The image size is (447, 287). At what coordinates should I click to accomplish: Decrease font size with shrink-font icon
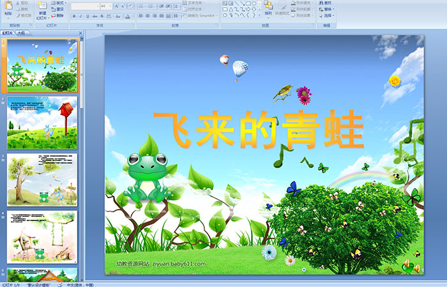(x=123, y=6)
